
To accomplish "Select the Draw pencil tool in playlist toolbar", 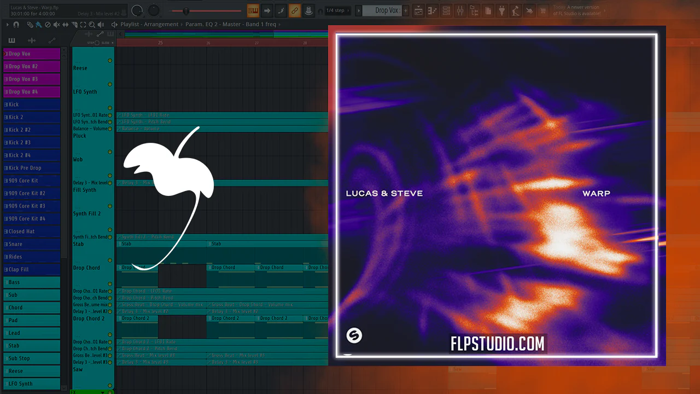I will [31, 25].
